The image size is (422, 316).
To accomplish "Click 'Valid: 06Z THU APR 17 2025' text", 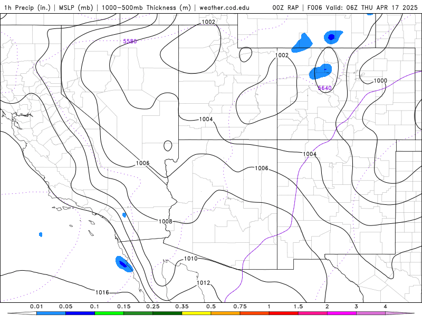I will click(x=372, y=7).
